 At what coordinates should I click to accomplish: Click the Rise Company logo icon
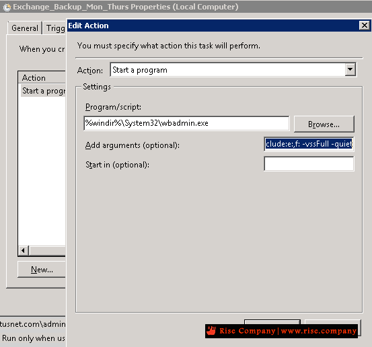[x=211, y=330]
